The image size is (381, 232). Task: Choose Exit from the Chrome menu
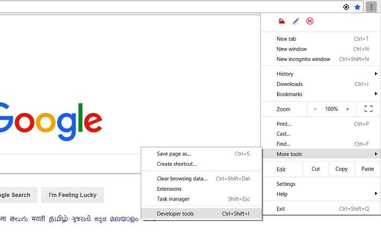321,209
